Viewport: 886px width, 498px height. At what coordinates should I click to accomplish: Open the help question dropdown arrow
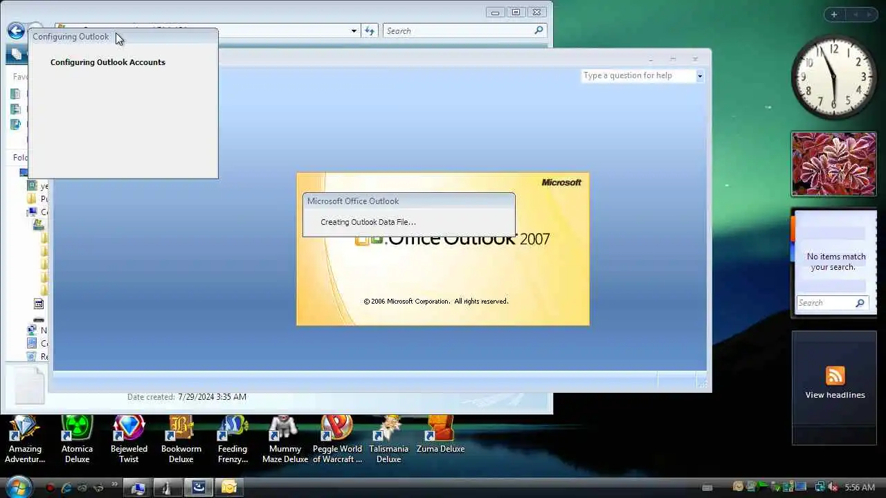click(699, 76)
